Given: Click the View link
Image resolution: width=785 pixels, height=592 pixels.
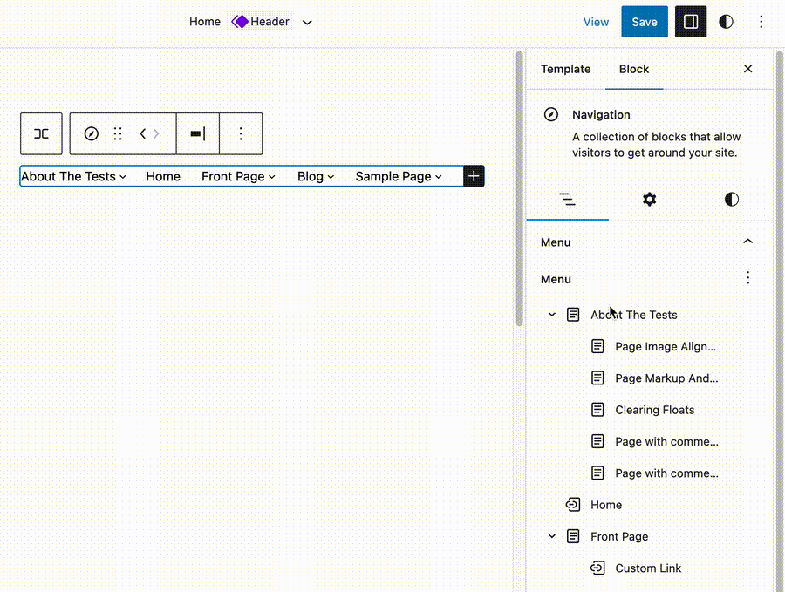Looking at the screenshot, I should pos(596,21).
